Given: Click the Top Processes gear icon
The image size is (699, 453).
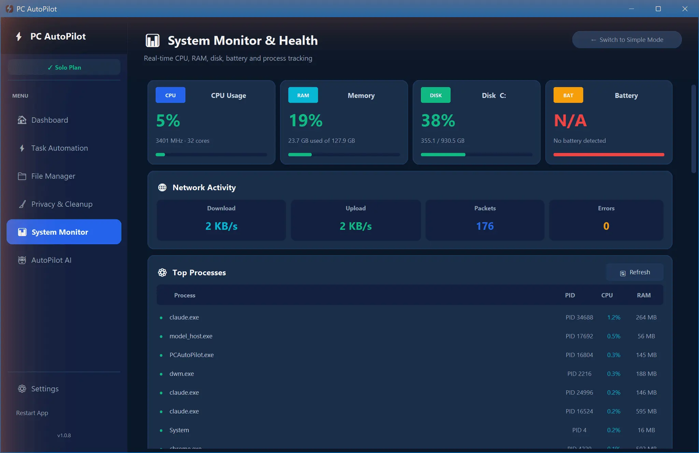Looking at the screenshot, I should pos(162,273).
